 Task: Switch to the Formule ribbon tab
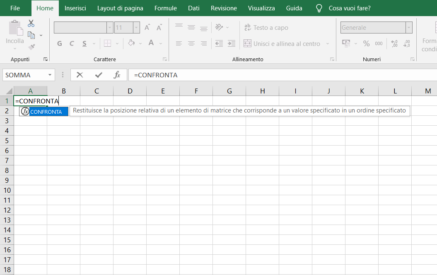165,8
